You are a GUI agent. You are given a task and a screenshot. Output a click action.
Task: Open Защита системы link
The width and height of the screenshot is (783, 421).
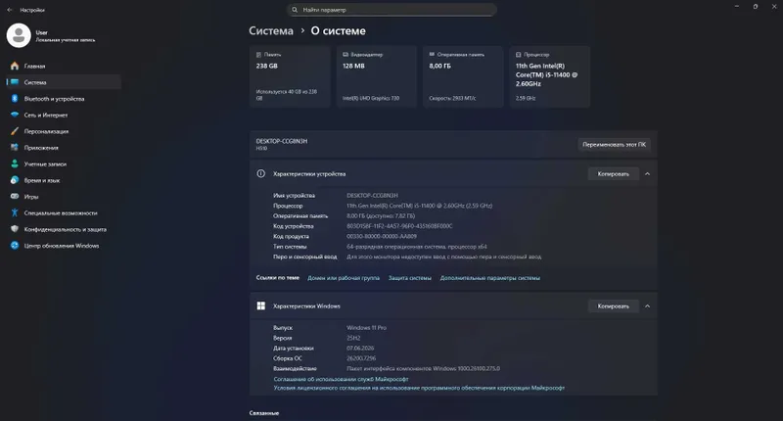pyautogui.click(x=409, y=278)
